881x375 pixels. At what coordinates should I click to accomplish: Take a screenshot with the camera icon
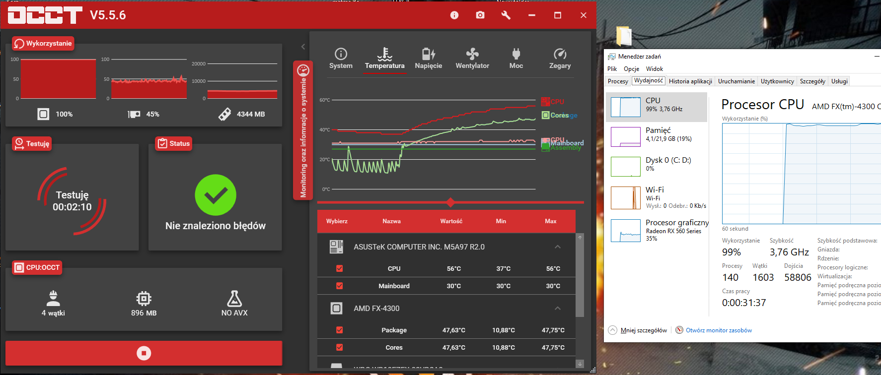(480, 15)
